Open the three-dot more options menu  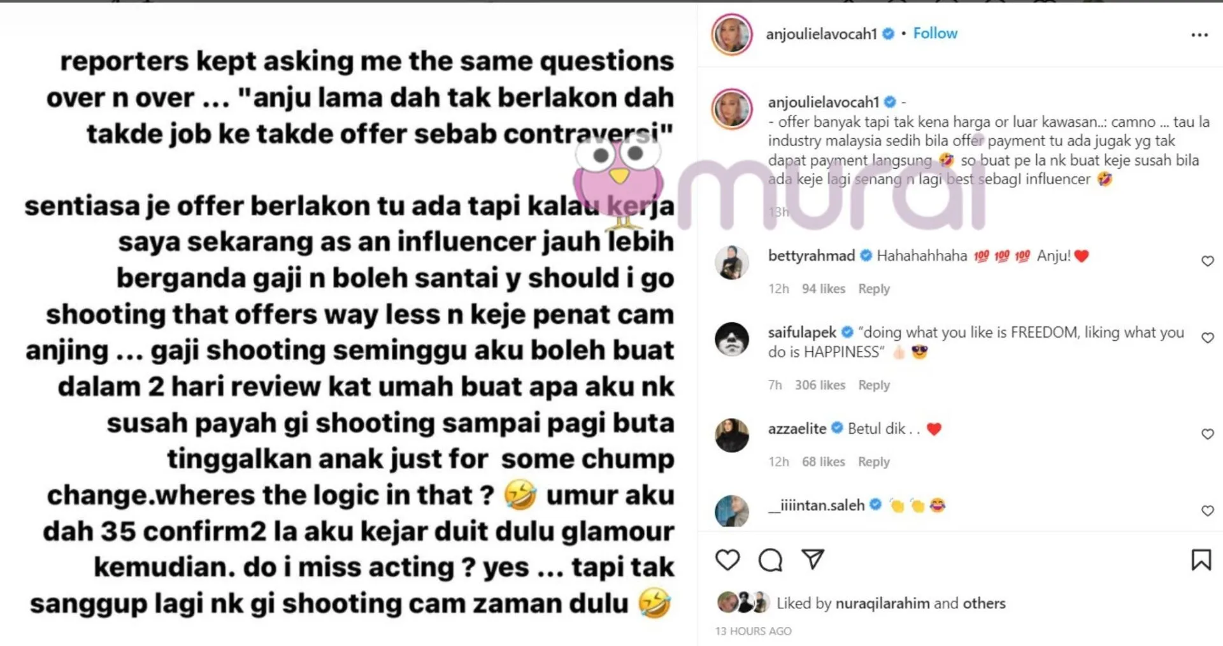(x=1199, y=35)
